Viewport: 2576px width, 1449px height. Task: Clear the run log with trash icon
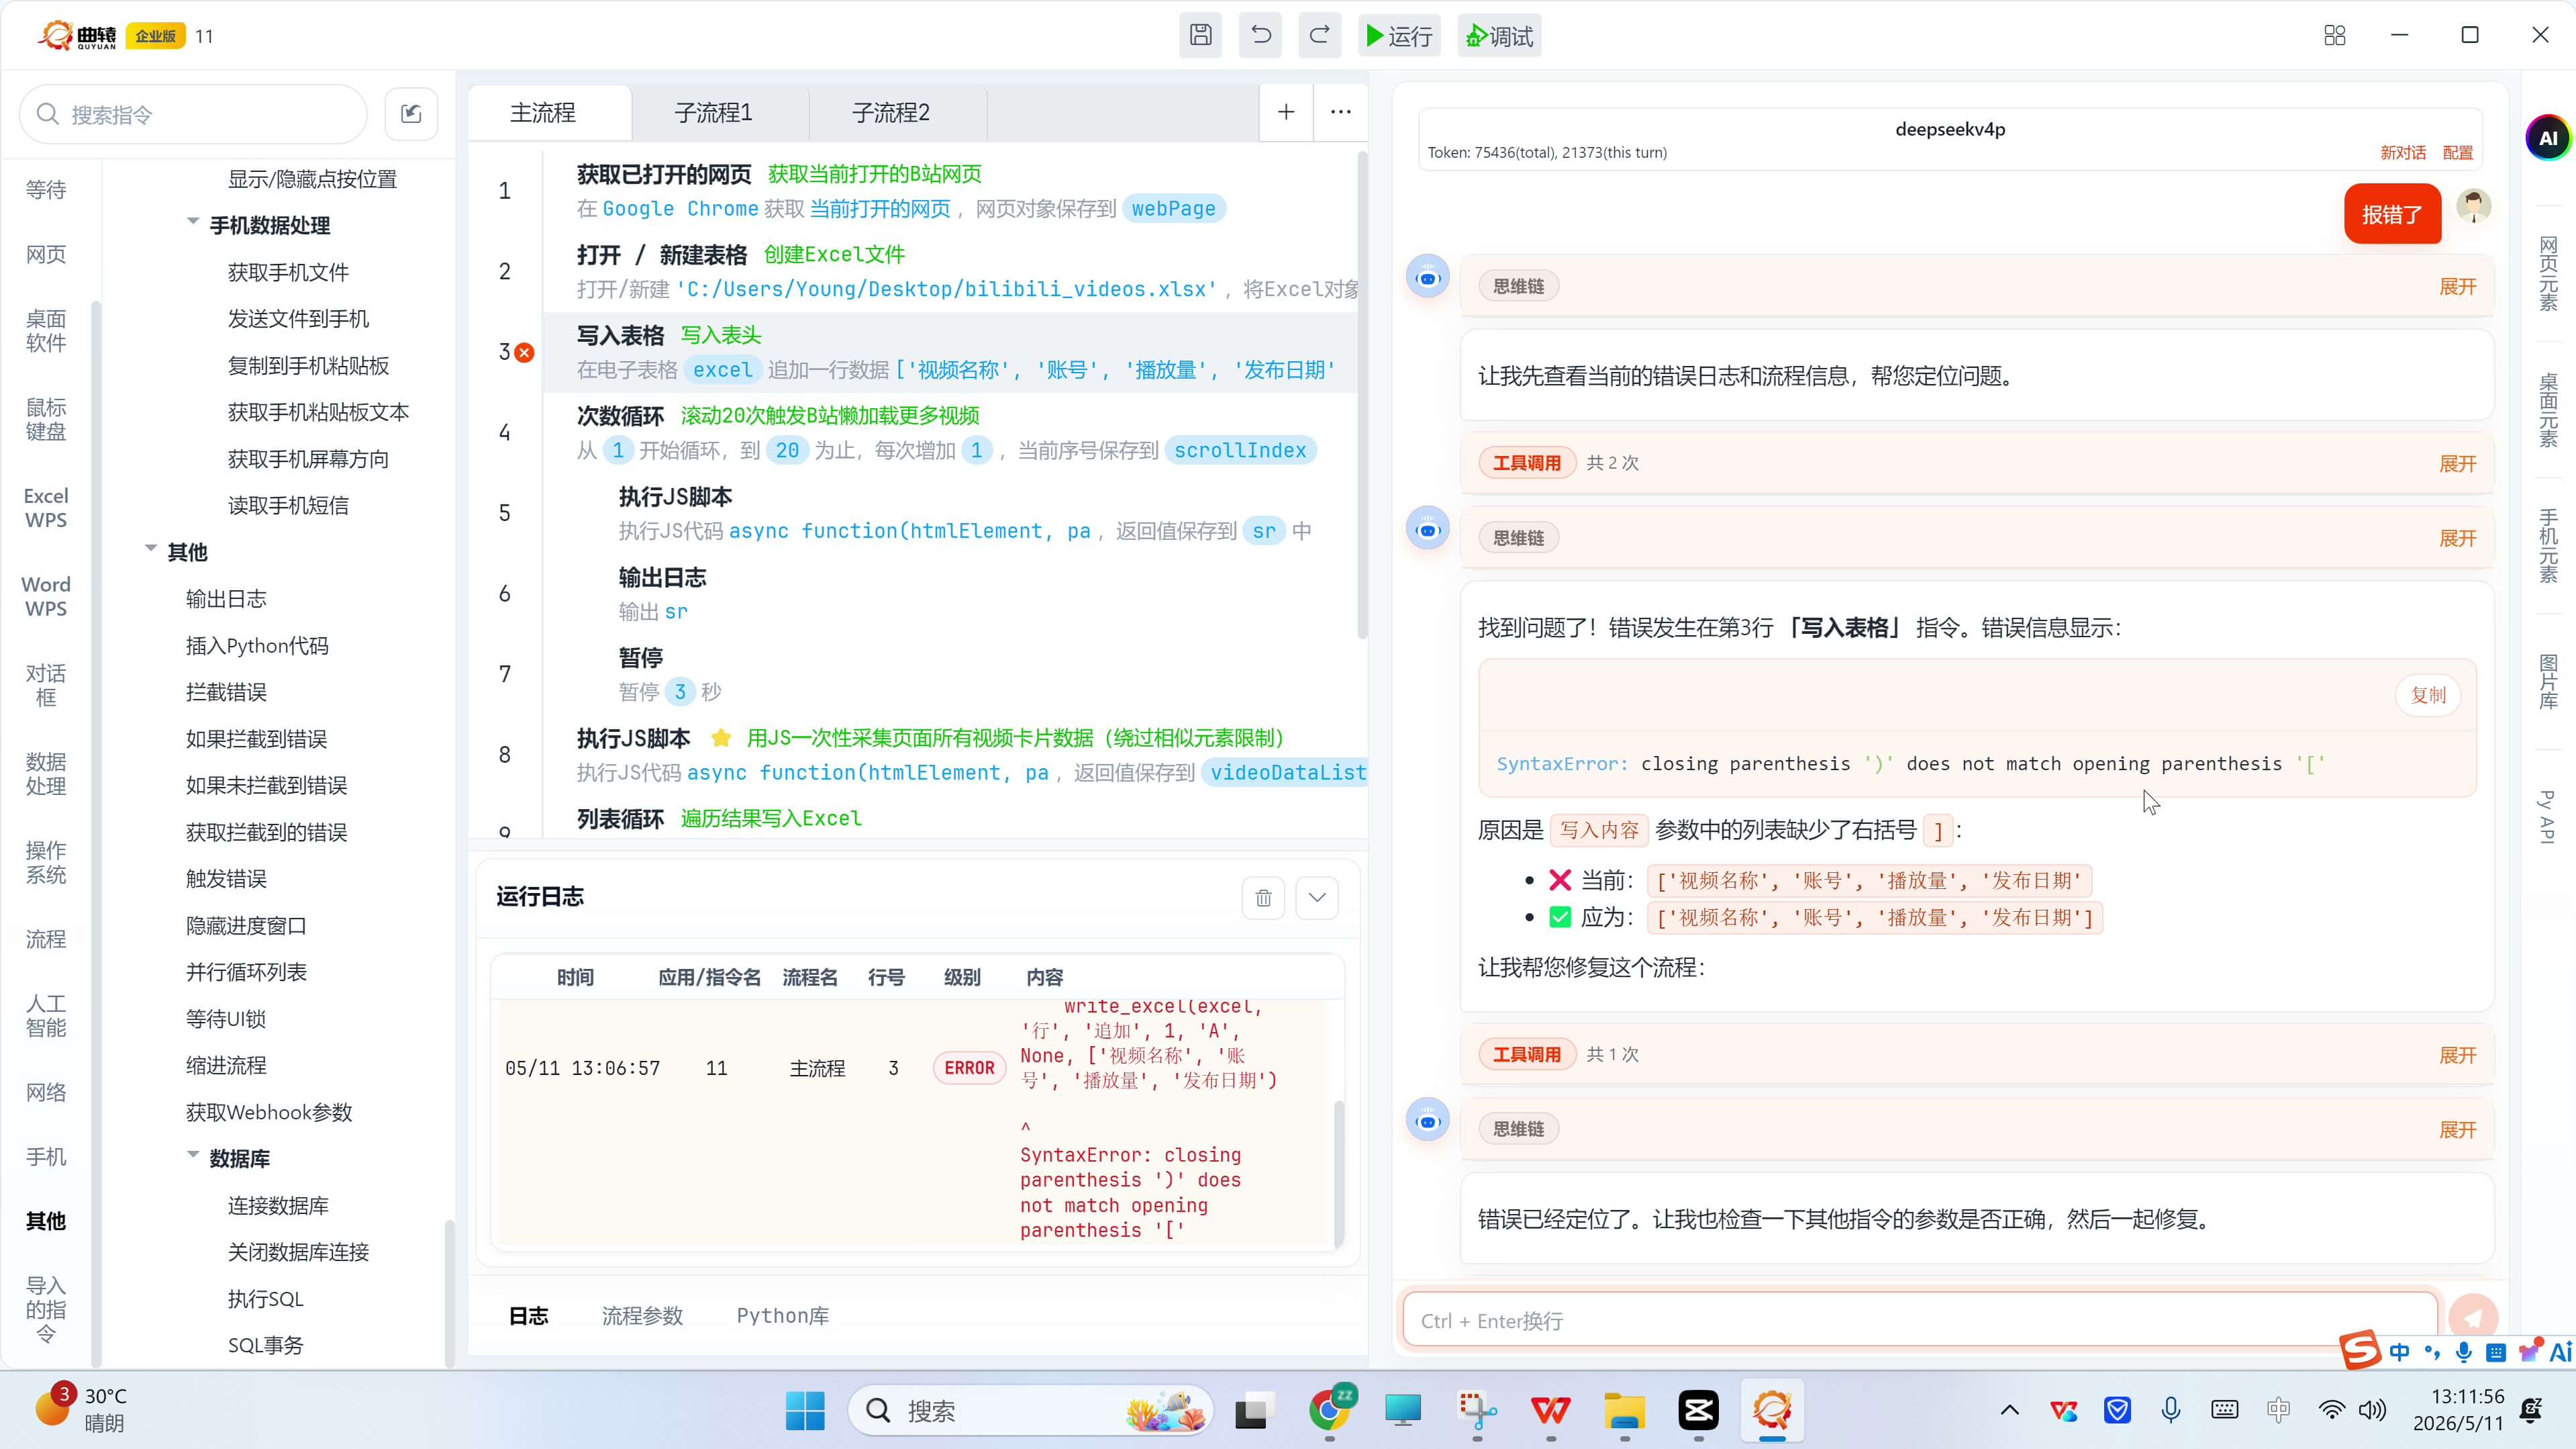pyautogui.click(x=1263, y=898)
